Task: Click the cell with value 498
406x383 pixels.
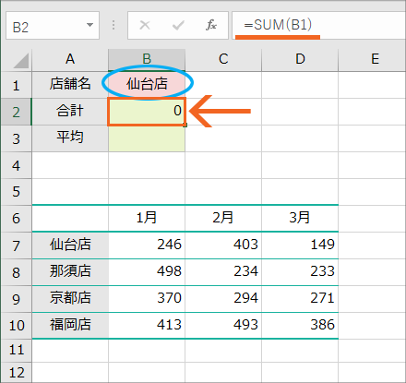Action: coord(147,272)
